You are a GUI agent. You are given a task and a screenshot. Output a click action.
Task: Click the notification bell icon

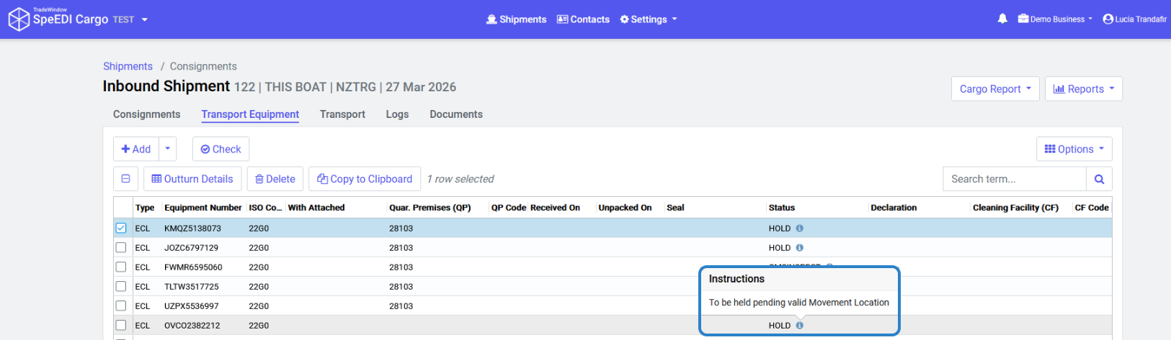1002,19
